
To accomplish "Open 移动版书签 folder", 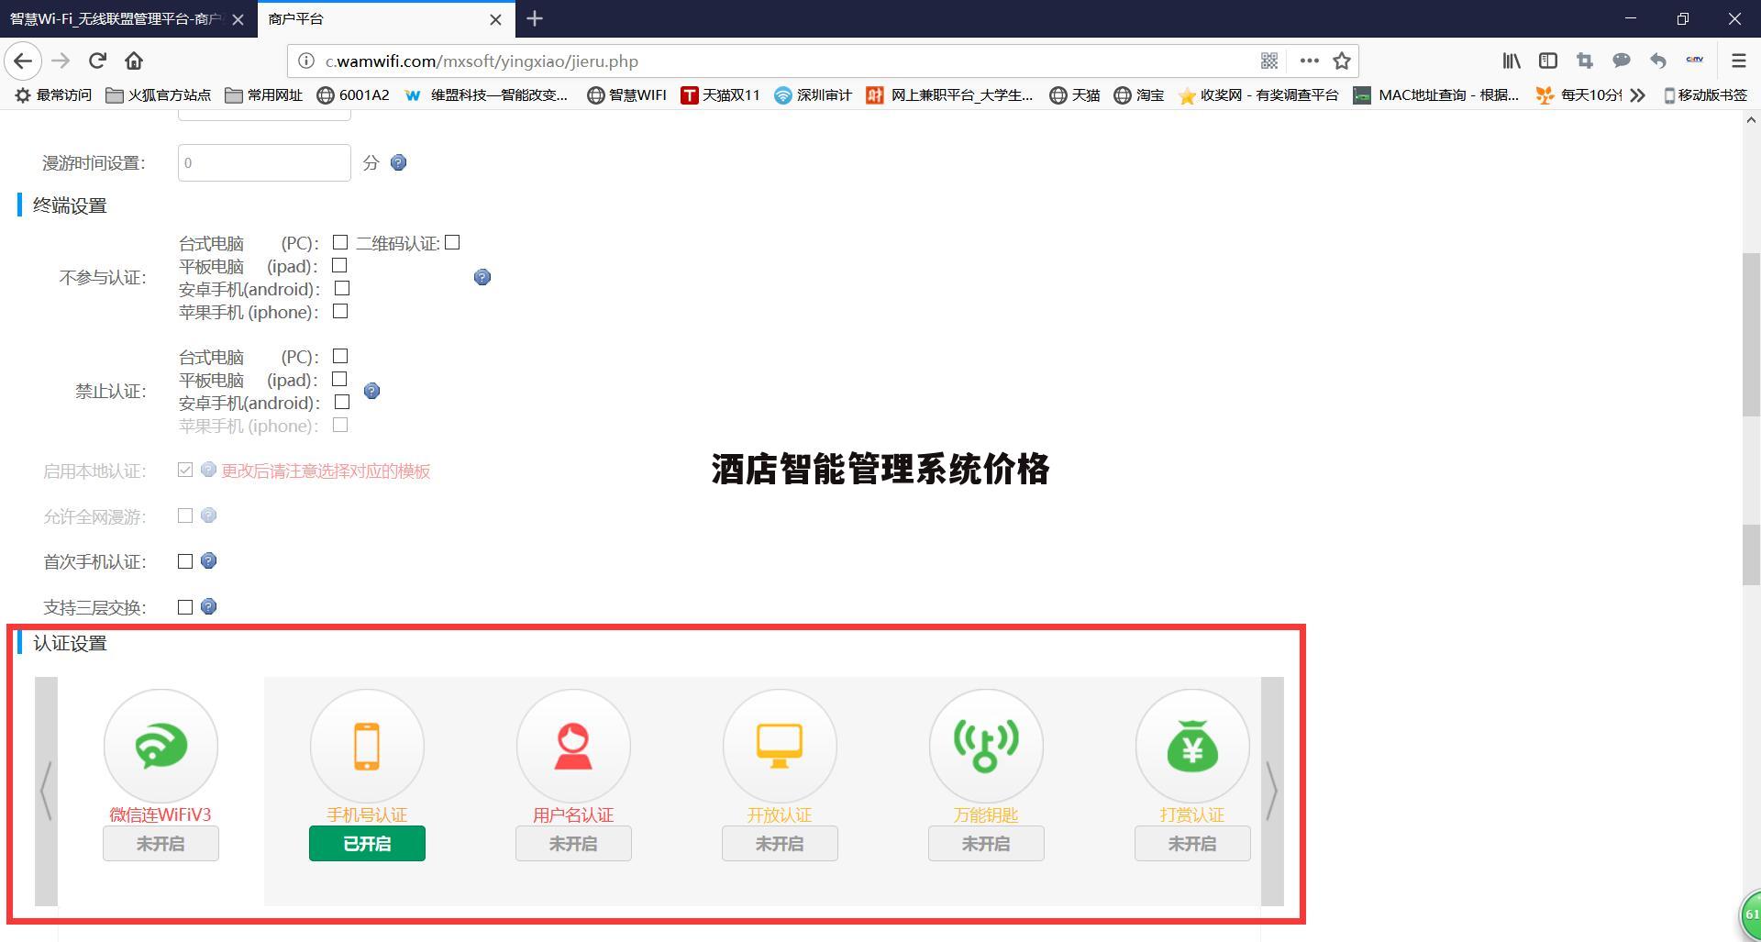I will tap(1705, 95).
